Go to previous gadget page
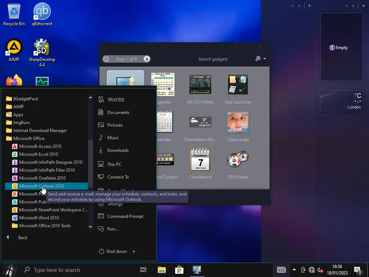369x277 pixels. pyautogui.click(x=106, y=59)
